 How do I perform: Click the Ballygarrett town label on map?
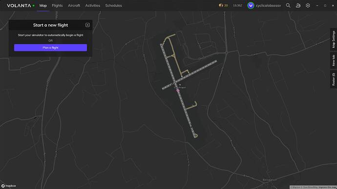(270, 180)
